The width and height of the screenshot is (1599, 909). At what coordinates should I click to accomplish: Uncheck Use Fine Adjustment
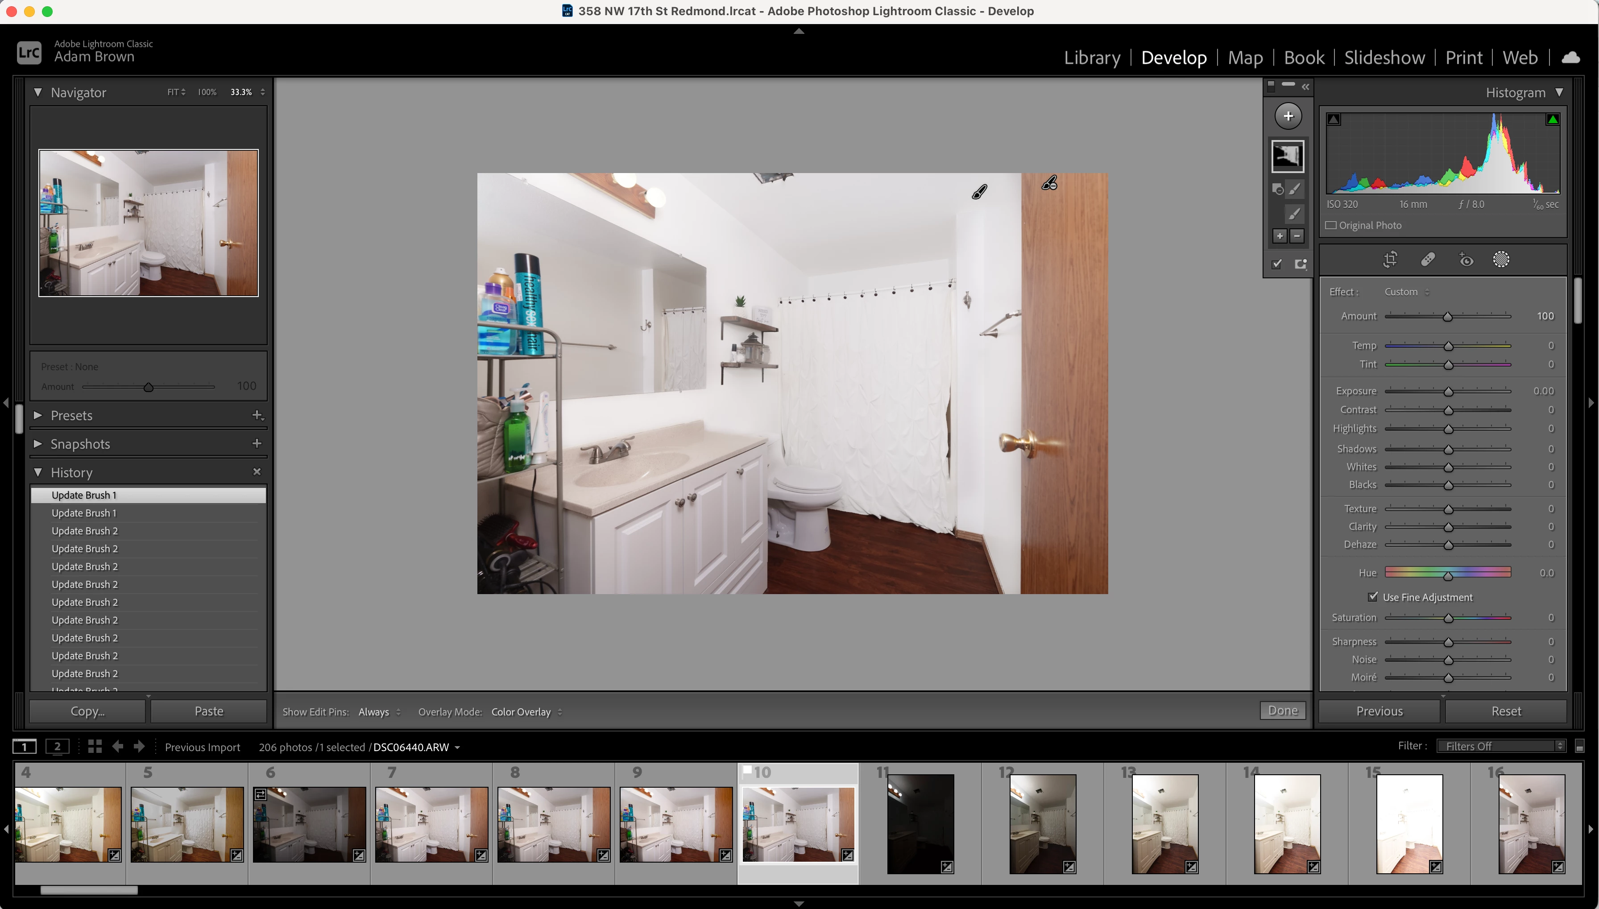point(1373,597)
